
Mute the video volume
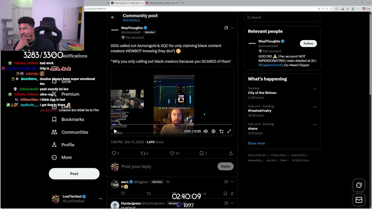click(205, 131)
